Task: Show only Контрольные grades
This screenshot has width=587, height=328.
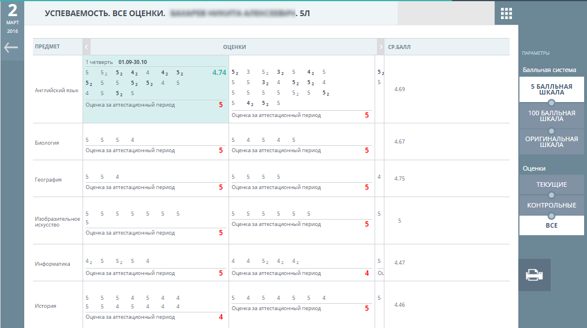Action: tap(551, 205)
